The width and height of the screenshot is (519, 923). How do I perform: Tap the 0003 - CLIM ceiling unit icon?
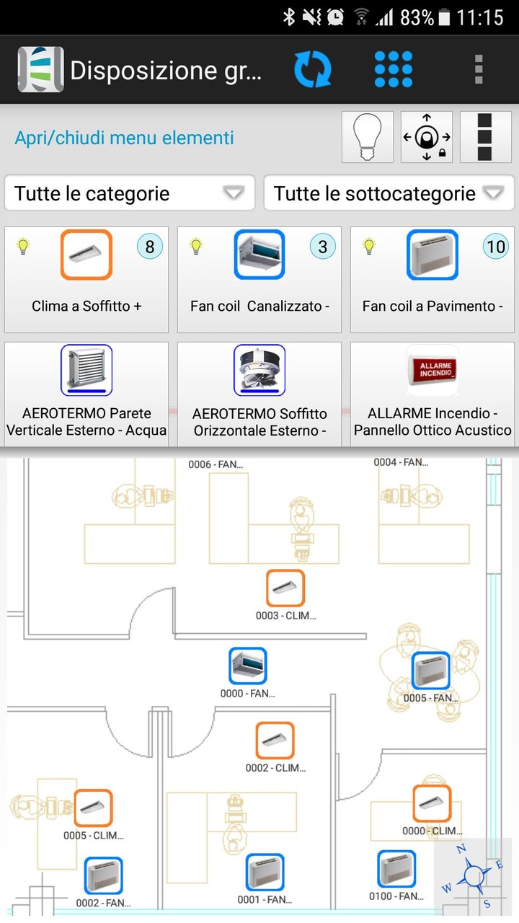(x=285, y=588)
